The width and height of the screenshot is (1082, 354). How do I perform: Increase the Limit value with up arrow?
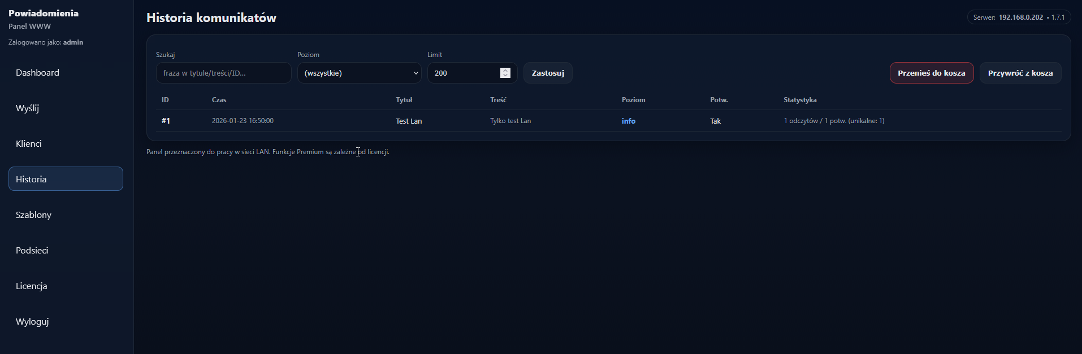(x=505, y=70)
